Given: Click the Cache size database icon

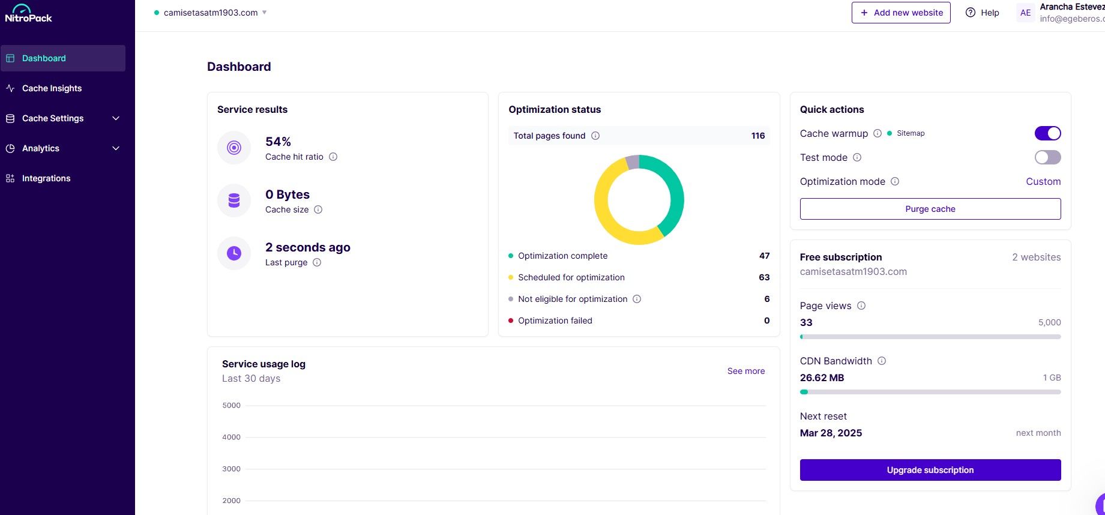Looking at the screenshot, I should pos(234,200).
